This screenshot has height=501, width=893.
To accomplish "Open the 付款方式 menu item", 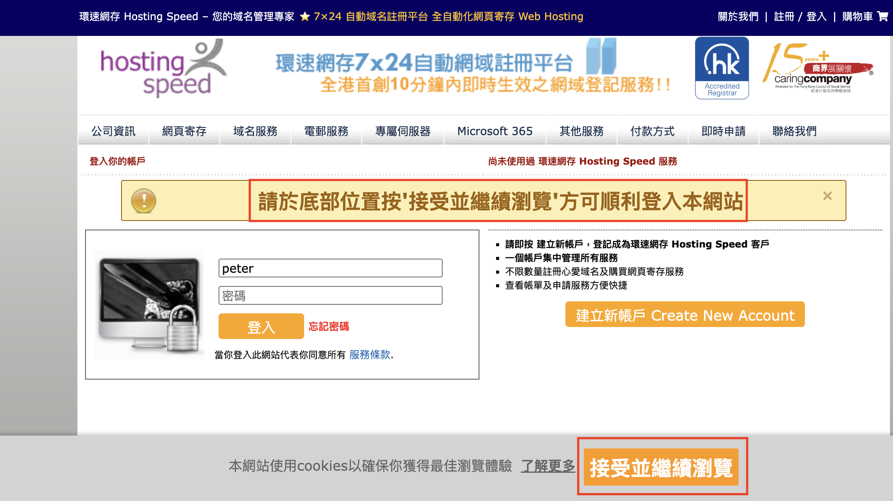I will click(652, 131).
